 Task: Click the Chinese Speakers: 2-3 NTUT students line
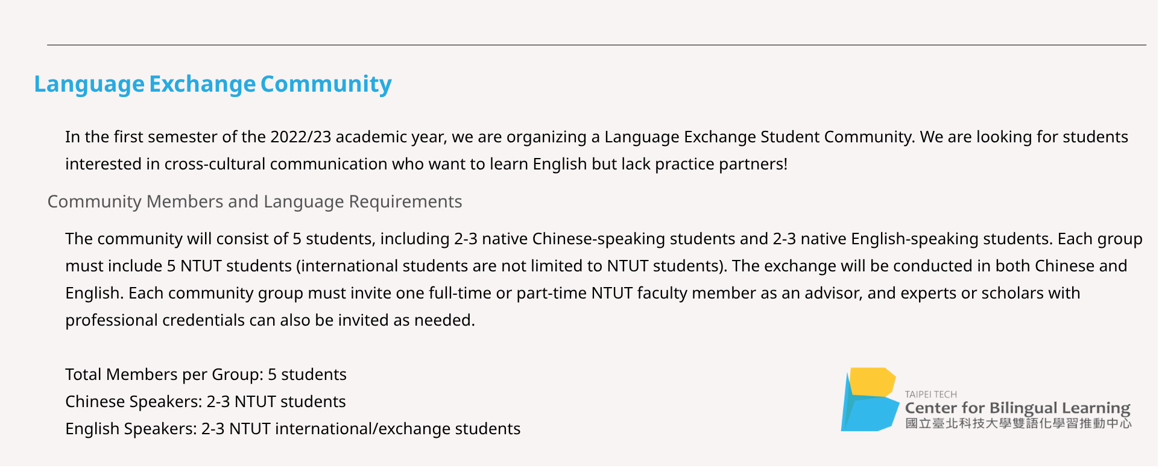click(x=206, y=402)
